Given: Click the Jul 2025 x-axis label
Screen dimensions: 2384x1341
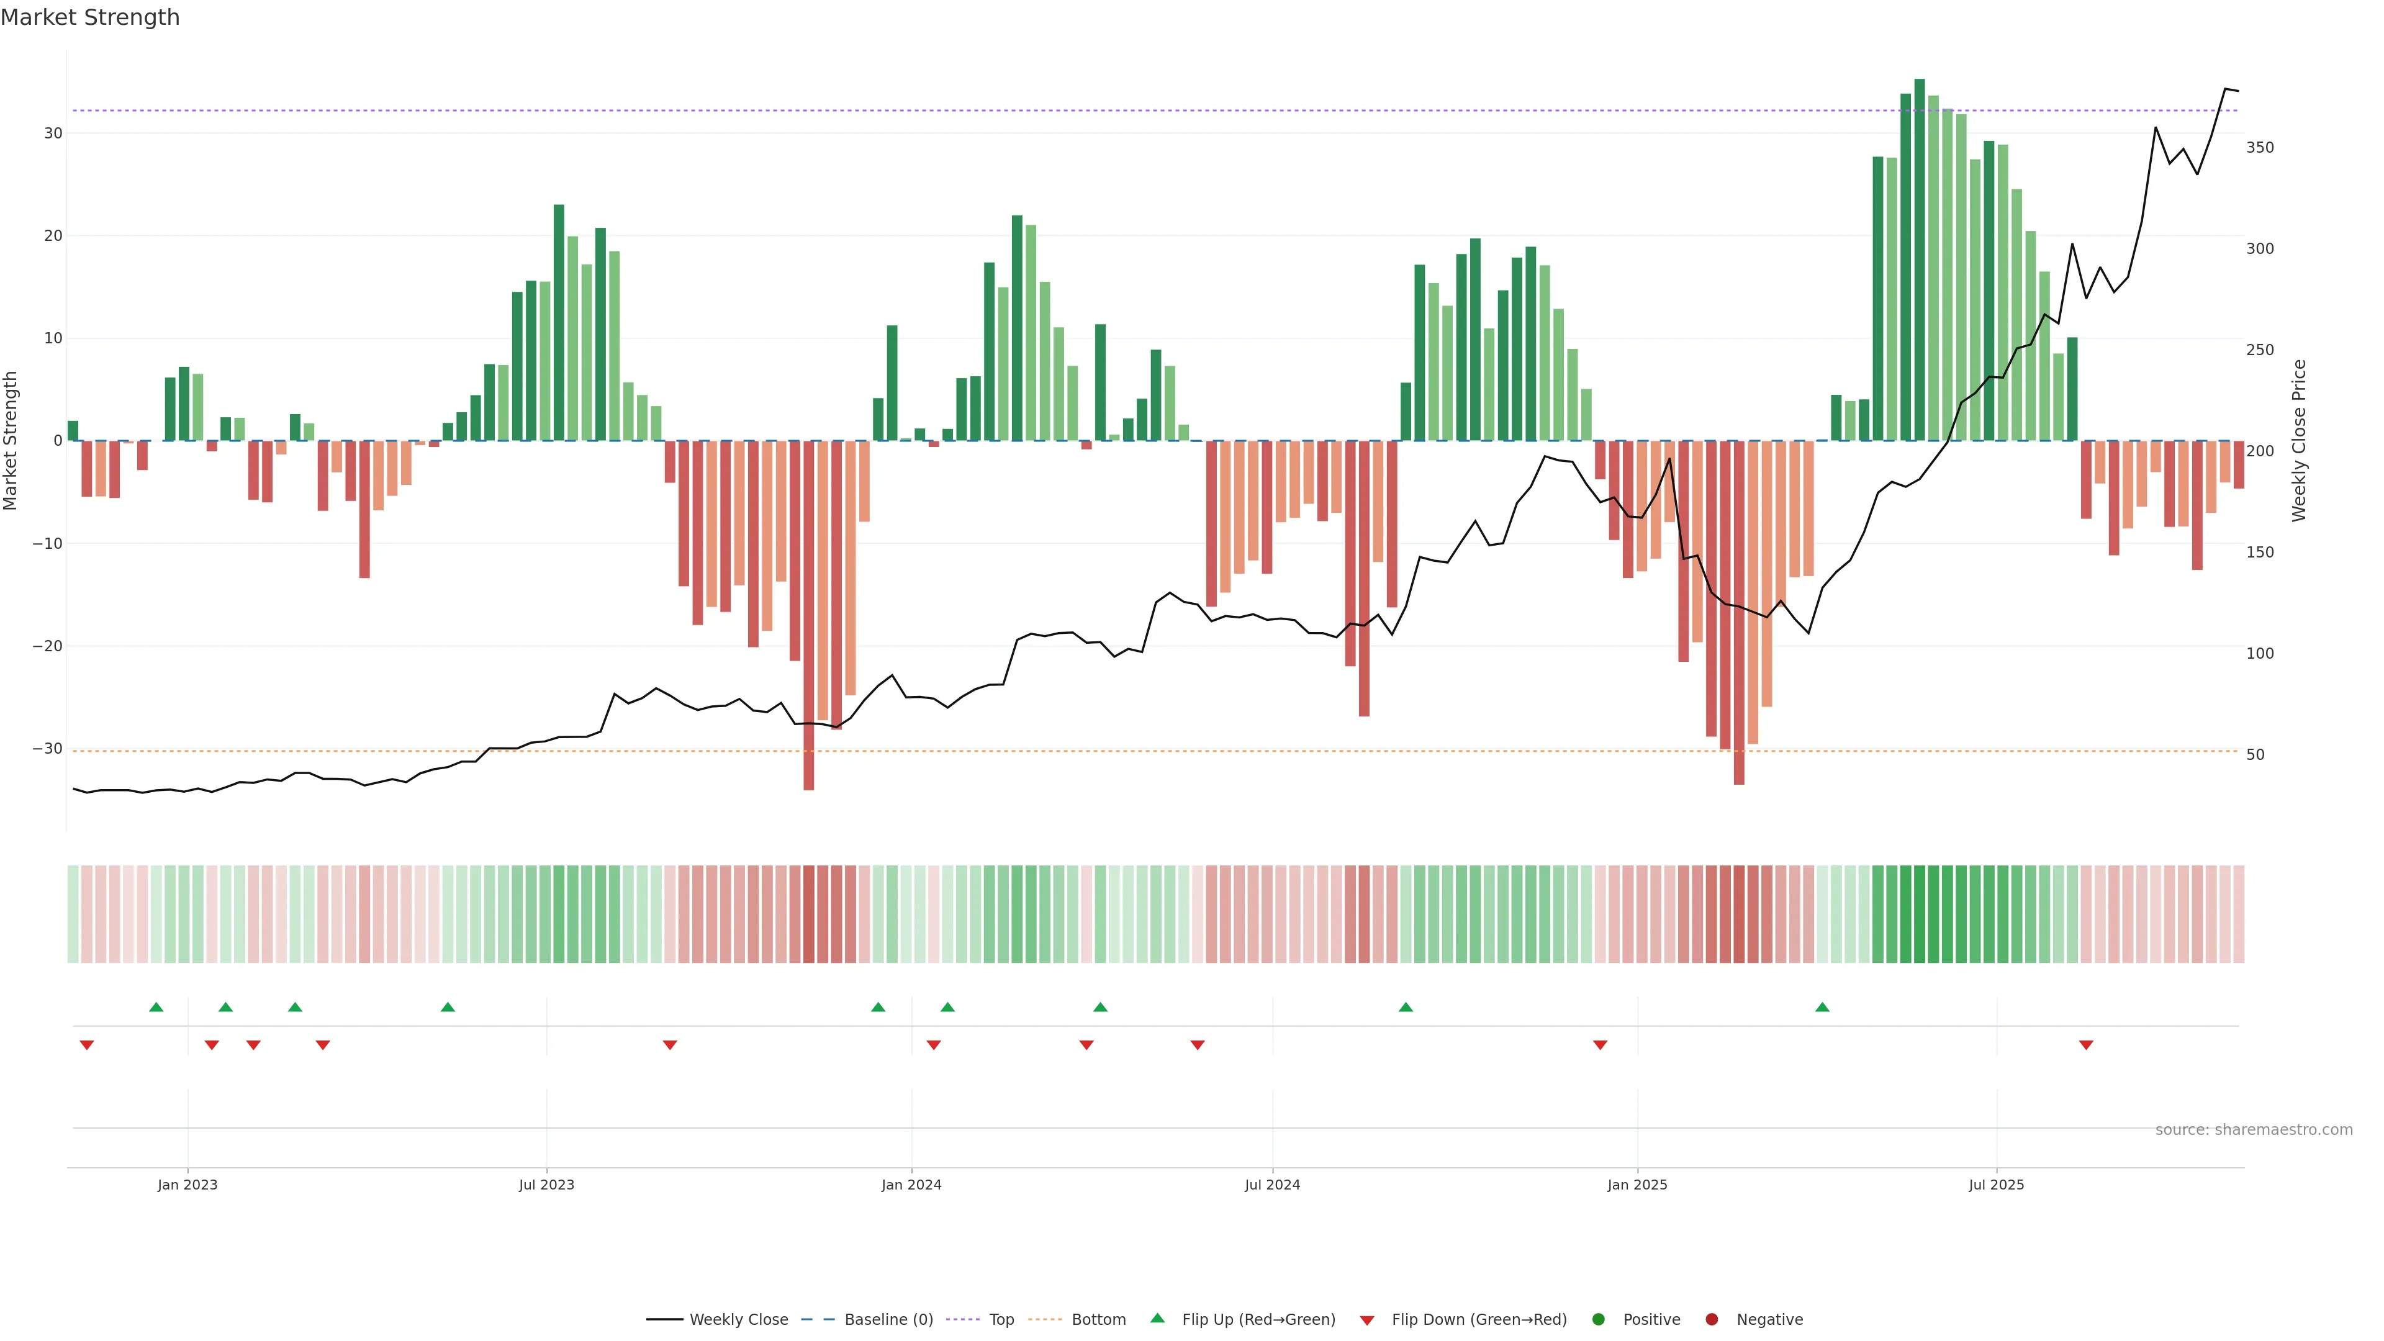Looking at the screenshot, I should click(x=1996, y=1185).
